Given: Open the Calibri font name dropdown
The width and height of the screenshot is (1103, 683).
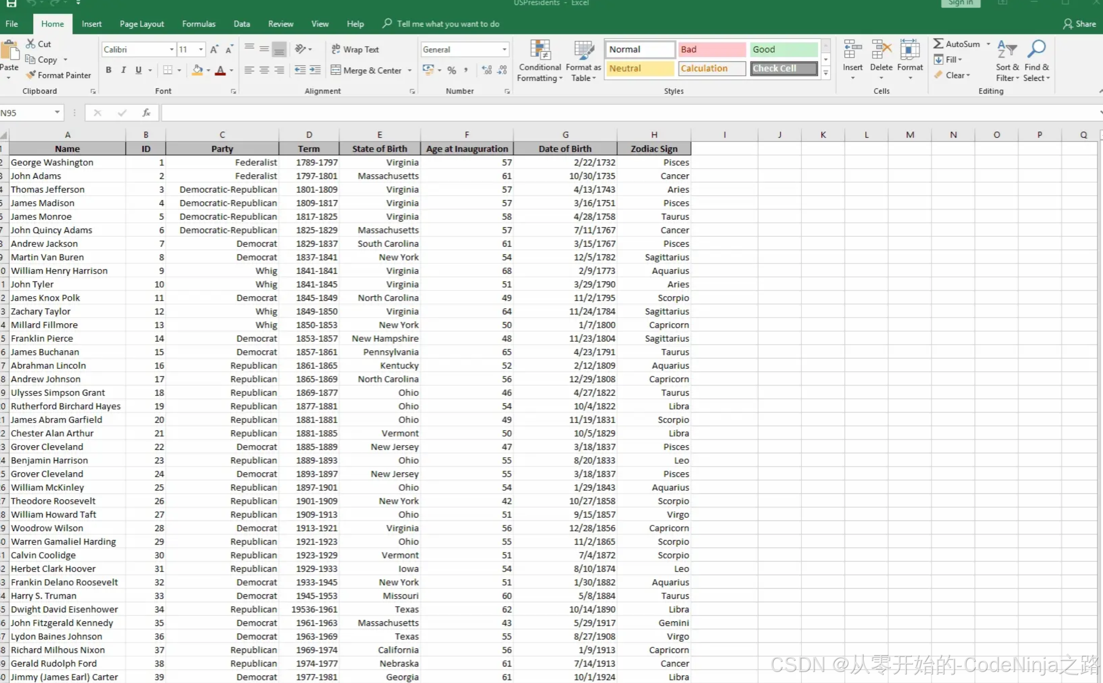Looking at the screenshot, I should click(x=172, y=49).
